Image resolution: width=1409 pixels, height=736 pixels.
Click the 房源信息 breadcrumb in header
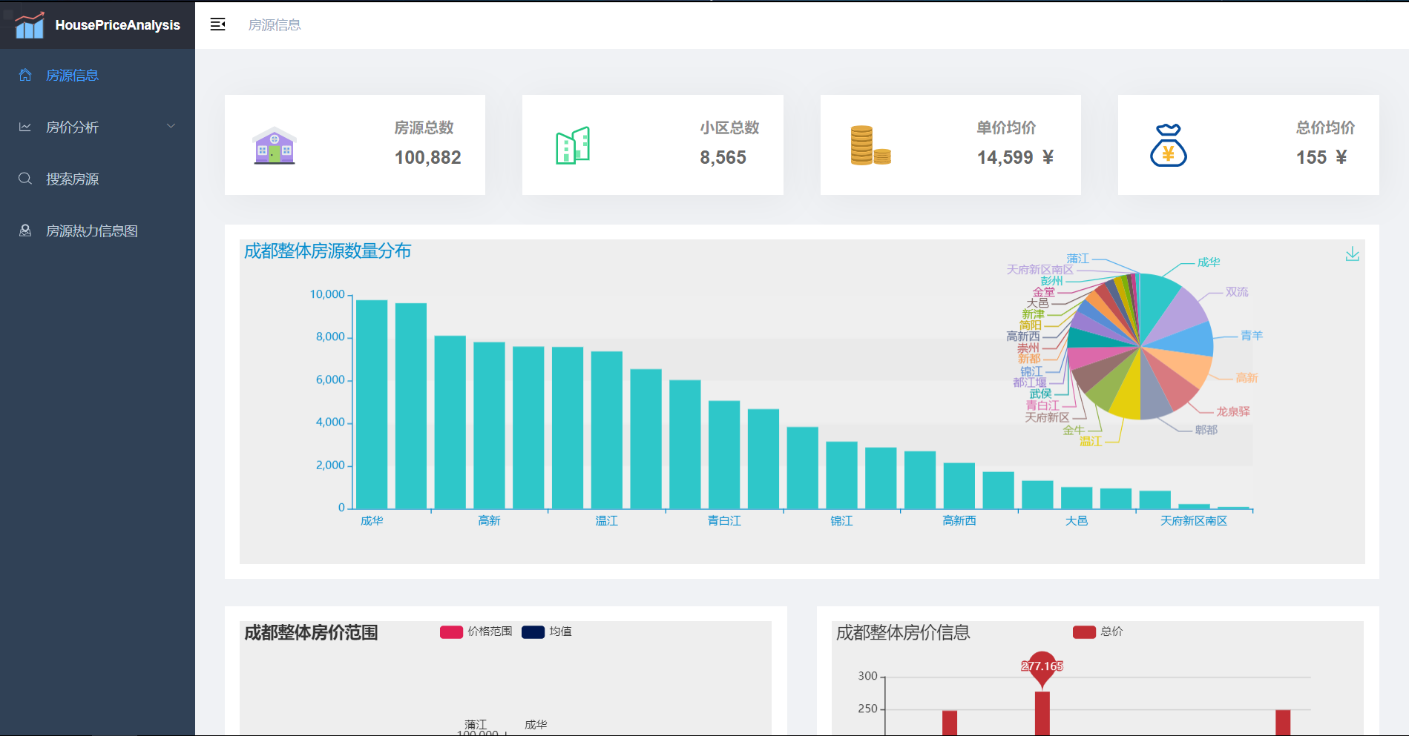275,25
